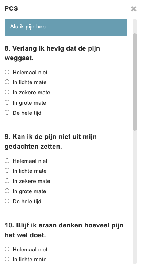This screenshot has width=142, height=273.
Task: Choose 'In zekere mate' for question 8
Action: (x=7, y=92)
